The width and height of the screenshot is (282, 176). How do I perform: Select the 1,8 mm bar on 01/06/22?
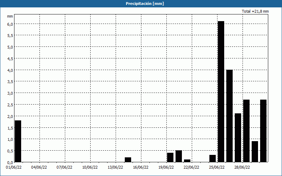tap(18, 141)
